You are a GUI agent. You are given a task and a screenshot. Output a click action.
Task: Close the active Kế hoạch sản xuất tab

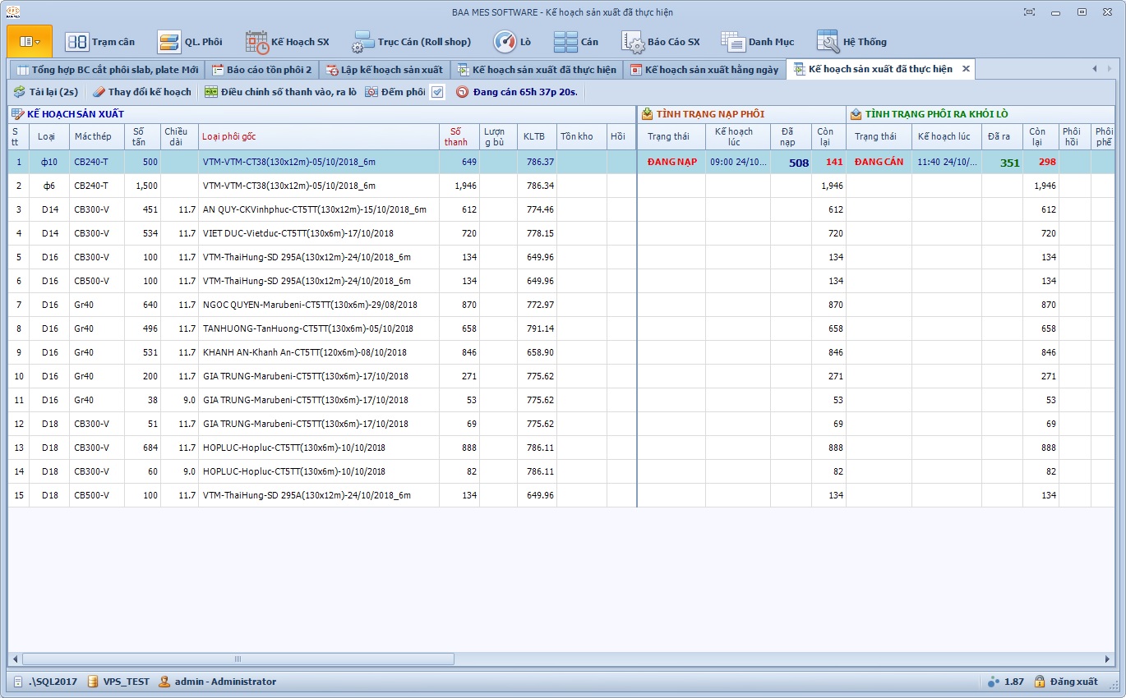[x=966, y=69]
